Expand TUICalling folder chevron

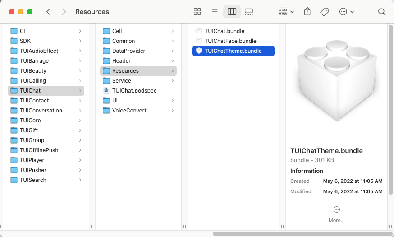pyautogui.click(x=80, y=81)
